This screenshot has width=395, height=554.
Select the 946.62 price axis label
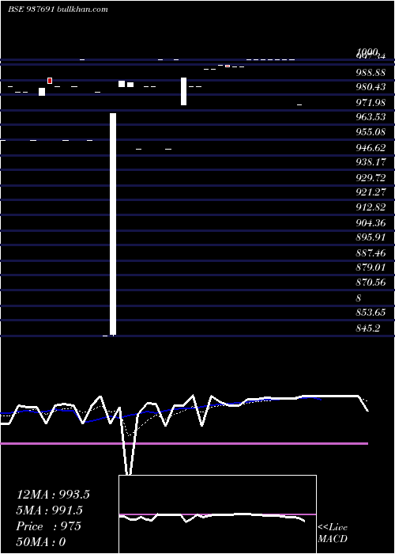coord(371,148)
